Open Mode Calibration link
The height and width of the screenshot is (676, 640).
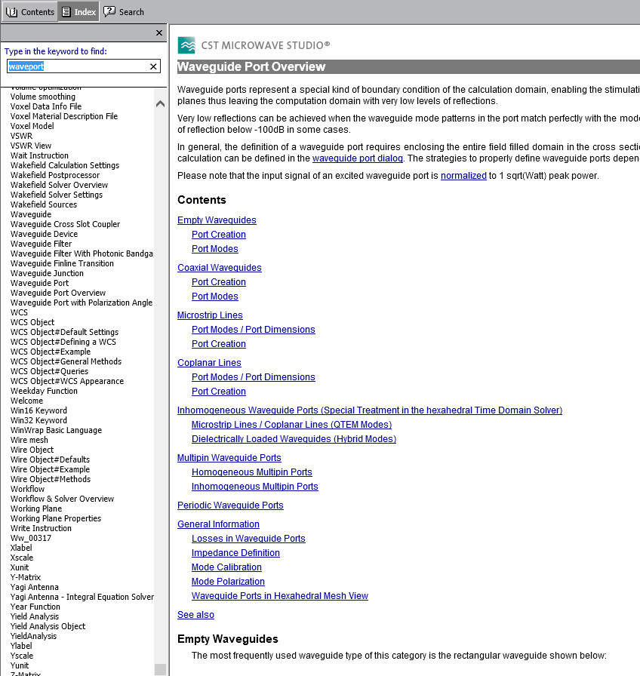(x=226, y=567)
